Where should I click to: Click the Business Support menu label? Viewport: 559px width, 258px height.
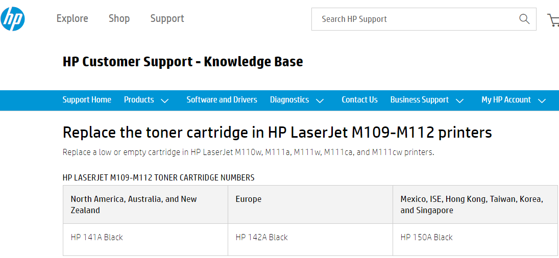419,100
